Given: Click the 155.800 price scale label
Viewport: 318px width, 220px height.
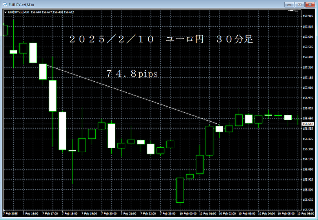Looking at the screenshot, I should coord(308,190).
